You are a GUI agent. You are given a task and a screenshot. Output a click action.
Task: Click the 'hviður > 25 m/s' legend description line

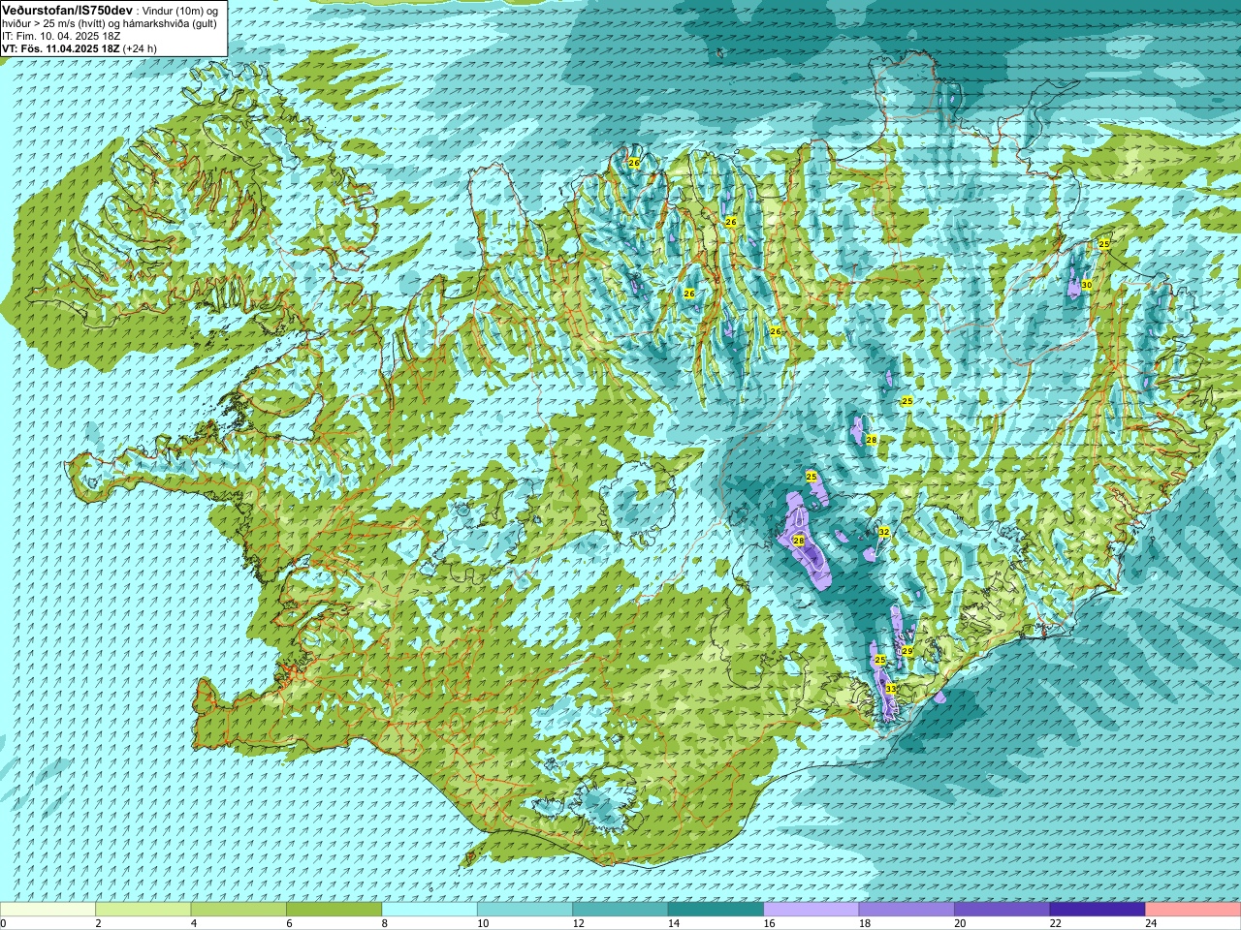click(x=109, y=23)
